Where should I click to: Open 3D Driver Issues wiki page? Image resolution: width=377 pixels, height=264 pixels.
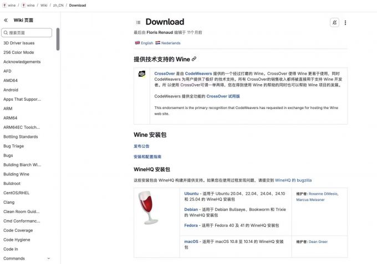click(x=19, y=43)
